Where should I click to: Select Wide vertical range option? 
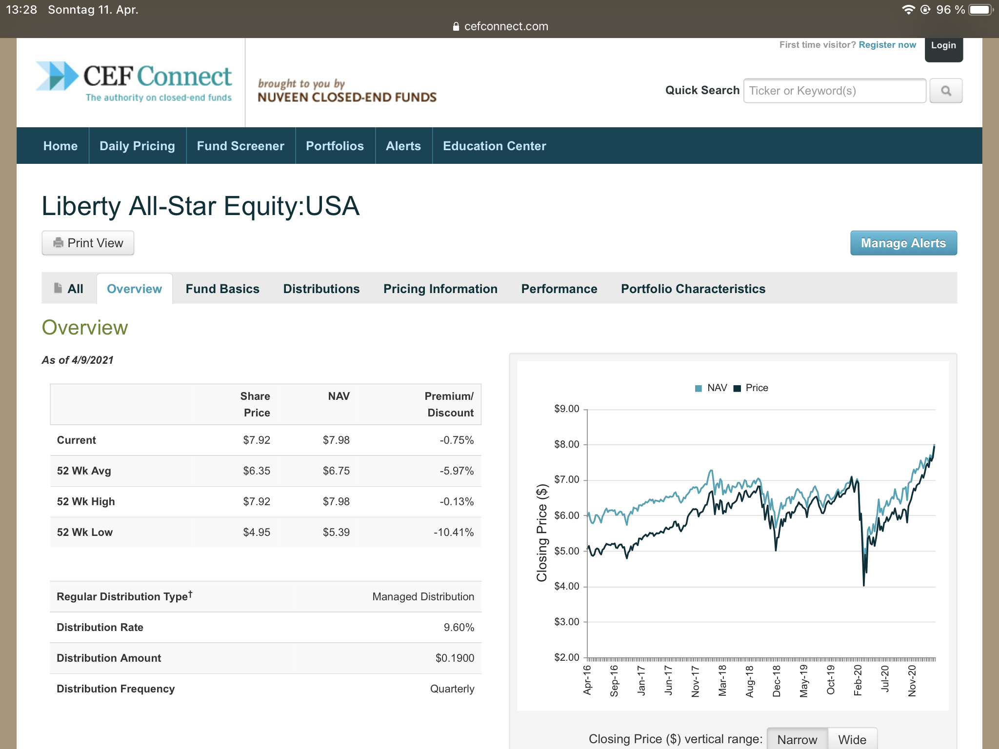click(x=852, y=739)
